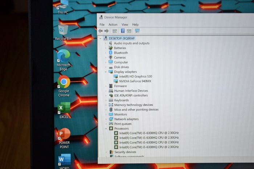Expand the Human Interface Devices arrow
Viewport: 254px width, 169px height.
106,90
